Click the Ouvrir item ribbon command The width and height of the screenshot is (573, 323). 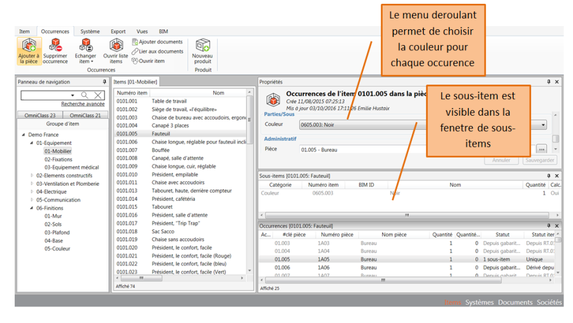135,61
